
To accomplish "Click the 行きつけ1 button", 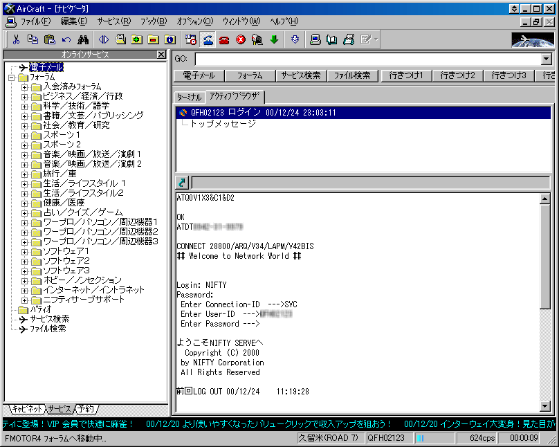I will point(406,75).
